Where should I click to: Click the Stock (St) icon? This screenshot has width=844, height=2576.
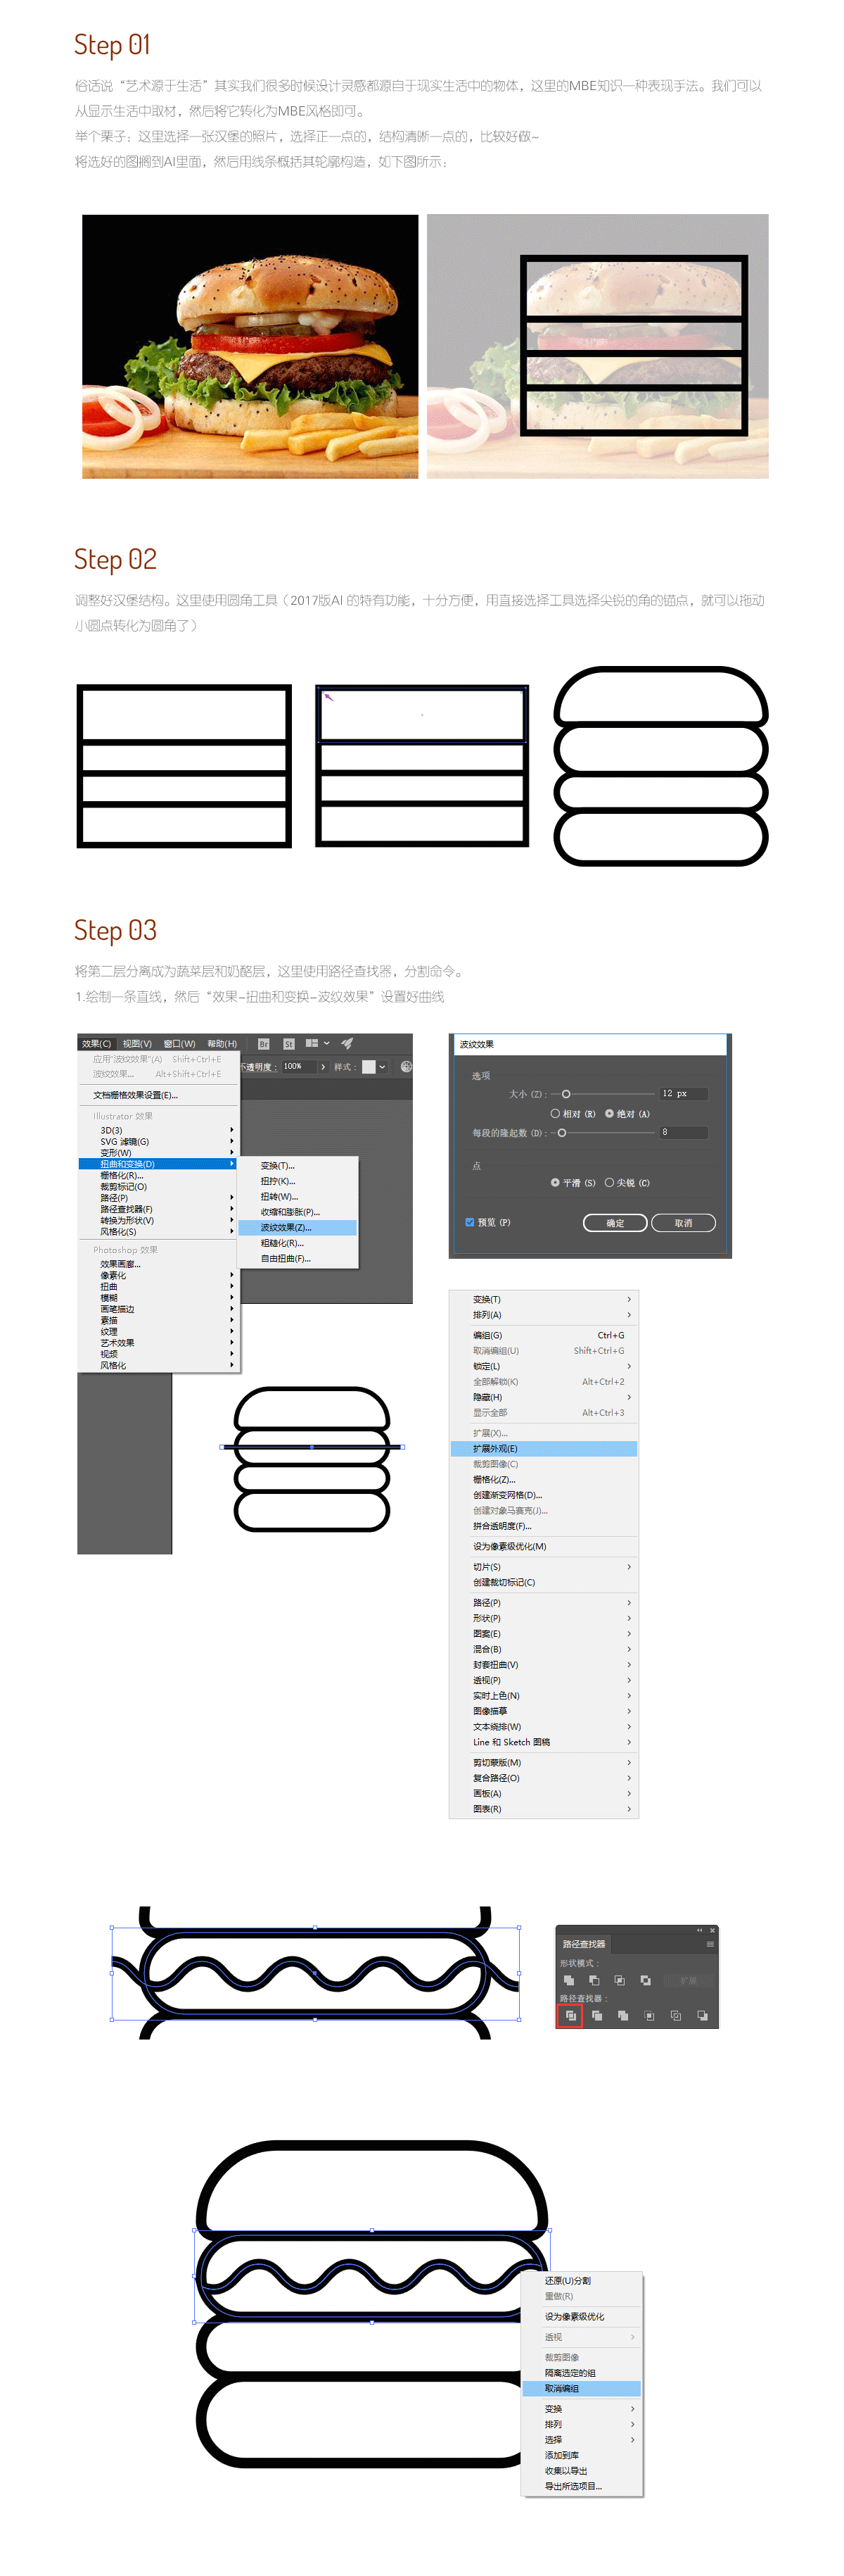pyautogui.click(x=288, y=1043)
